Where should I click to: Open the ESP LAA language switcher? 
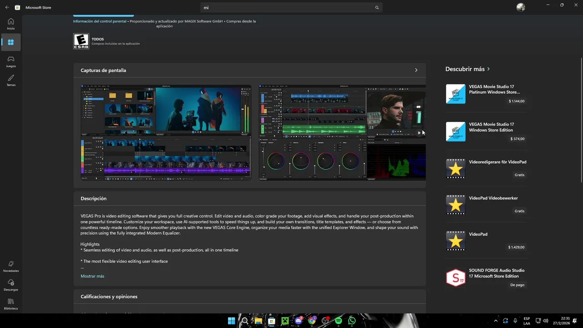[x=527, y=321]
